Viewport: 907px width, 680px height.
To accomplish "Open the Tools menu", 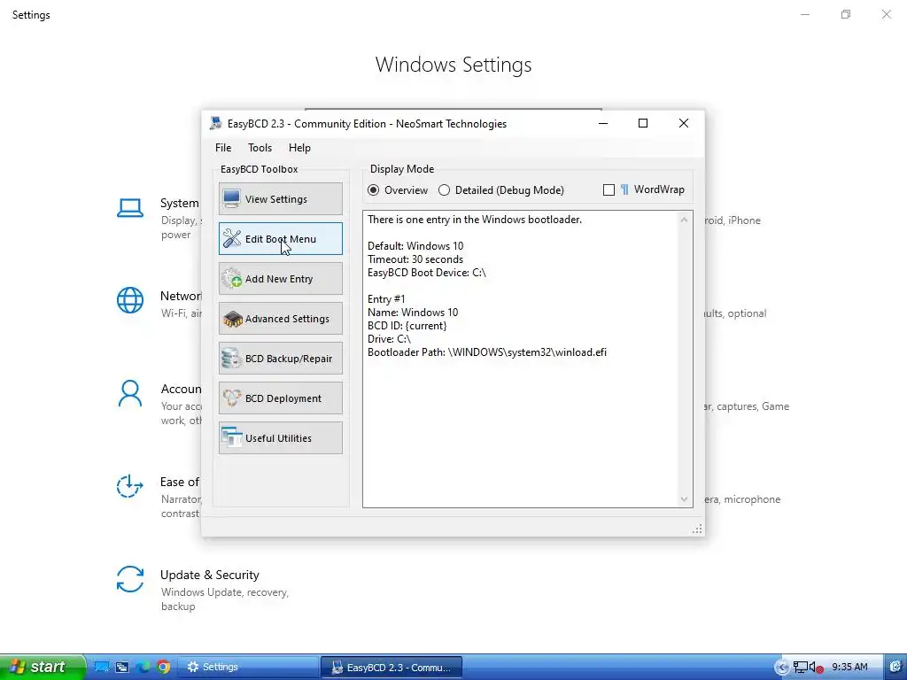I will [260, 148].
